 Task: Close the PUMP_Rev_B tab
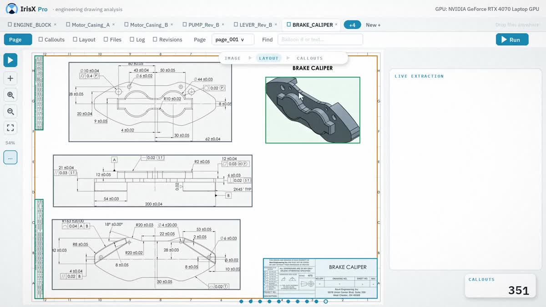coord(223,25)
